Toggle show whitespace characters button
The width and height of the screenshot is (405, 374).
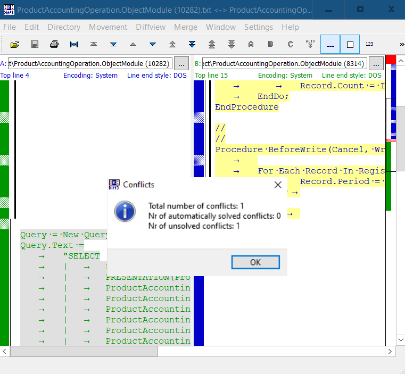pyautogui.click(x=330, y=45)
